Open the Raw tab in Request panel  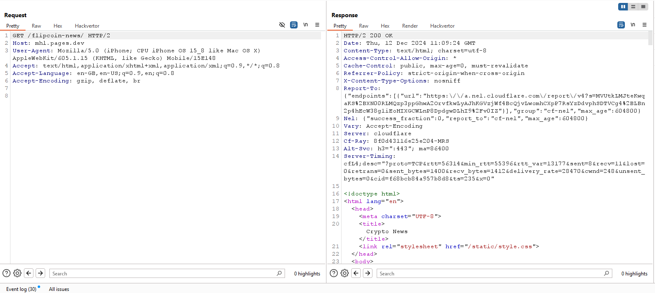pyautogui.click(x=36, y=26)
